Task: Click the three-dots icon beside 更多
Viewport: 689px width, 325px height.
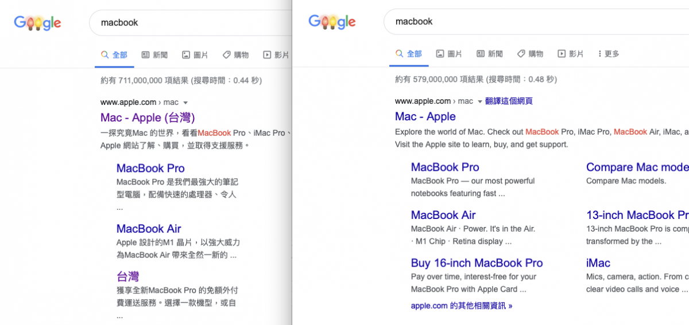Action: pos(599,54)
